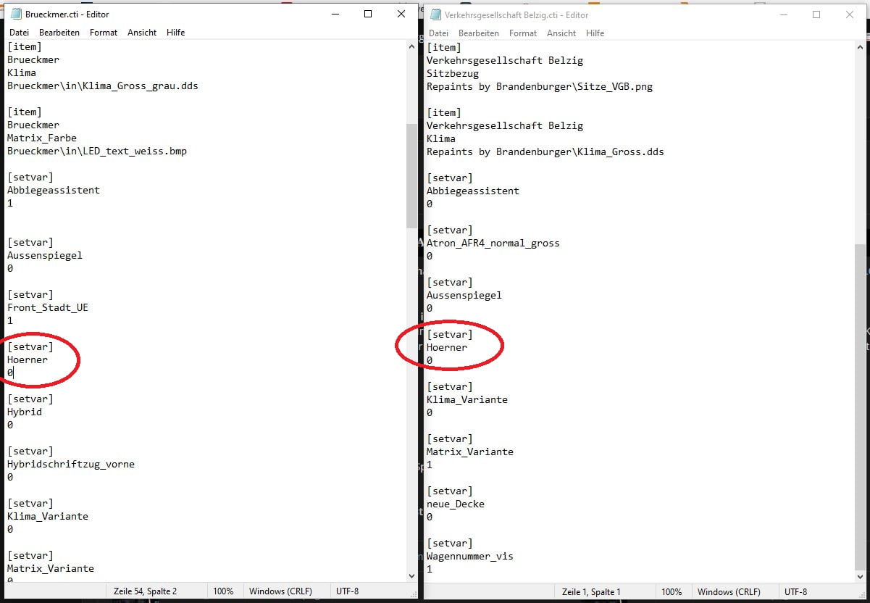Open Format menu in Verkehrsgesellschaft Belzig window
Viewport: 870px width, 603px height.
point(522,33)
